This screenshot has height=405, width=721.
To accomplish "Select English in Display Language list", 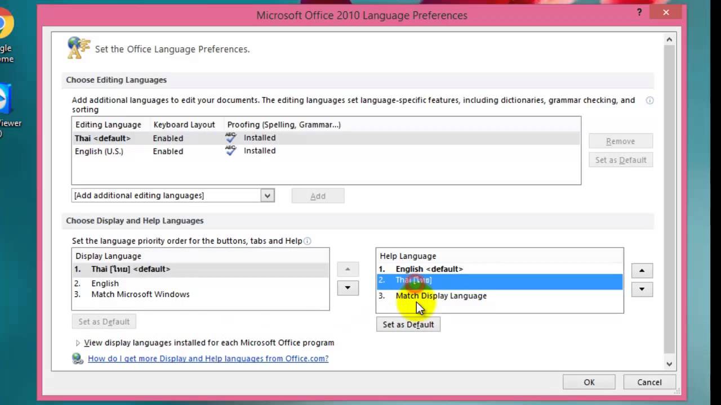I will tap(201, 283).
